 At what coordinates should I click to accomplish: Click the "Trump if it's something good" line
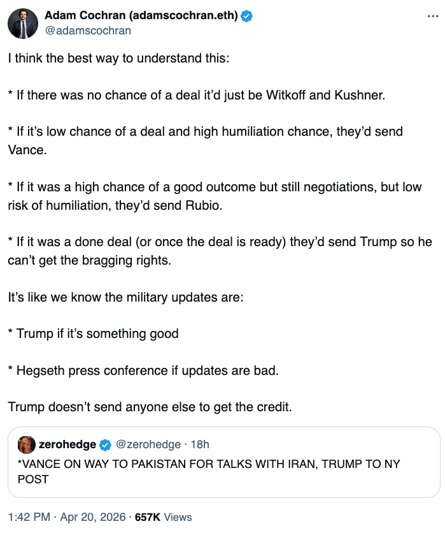point(93,333)
